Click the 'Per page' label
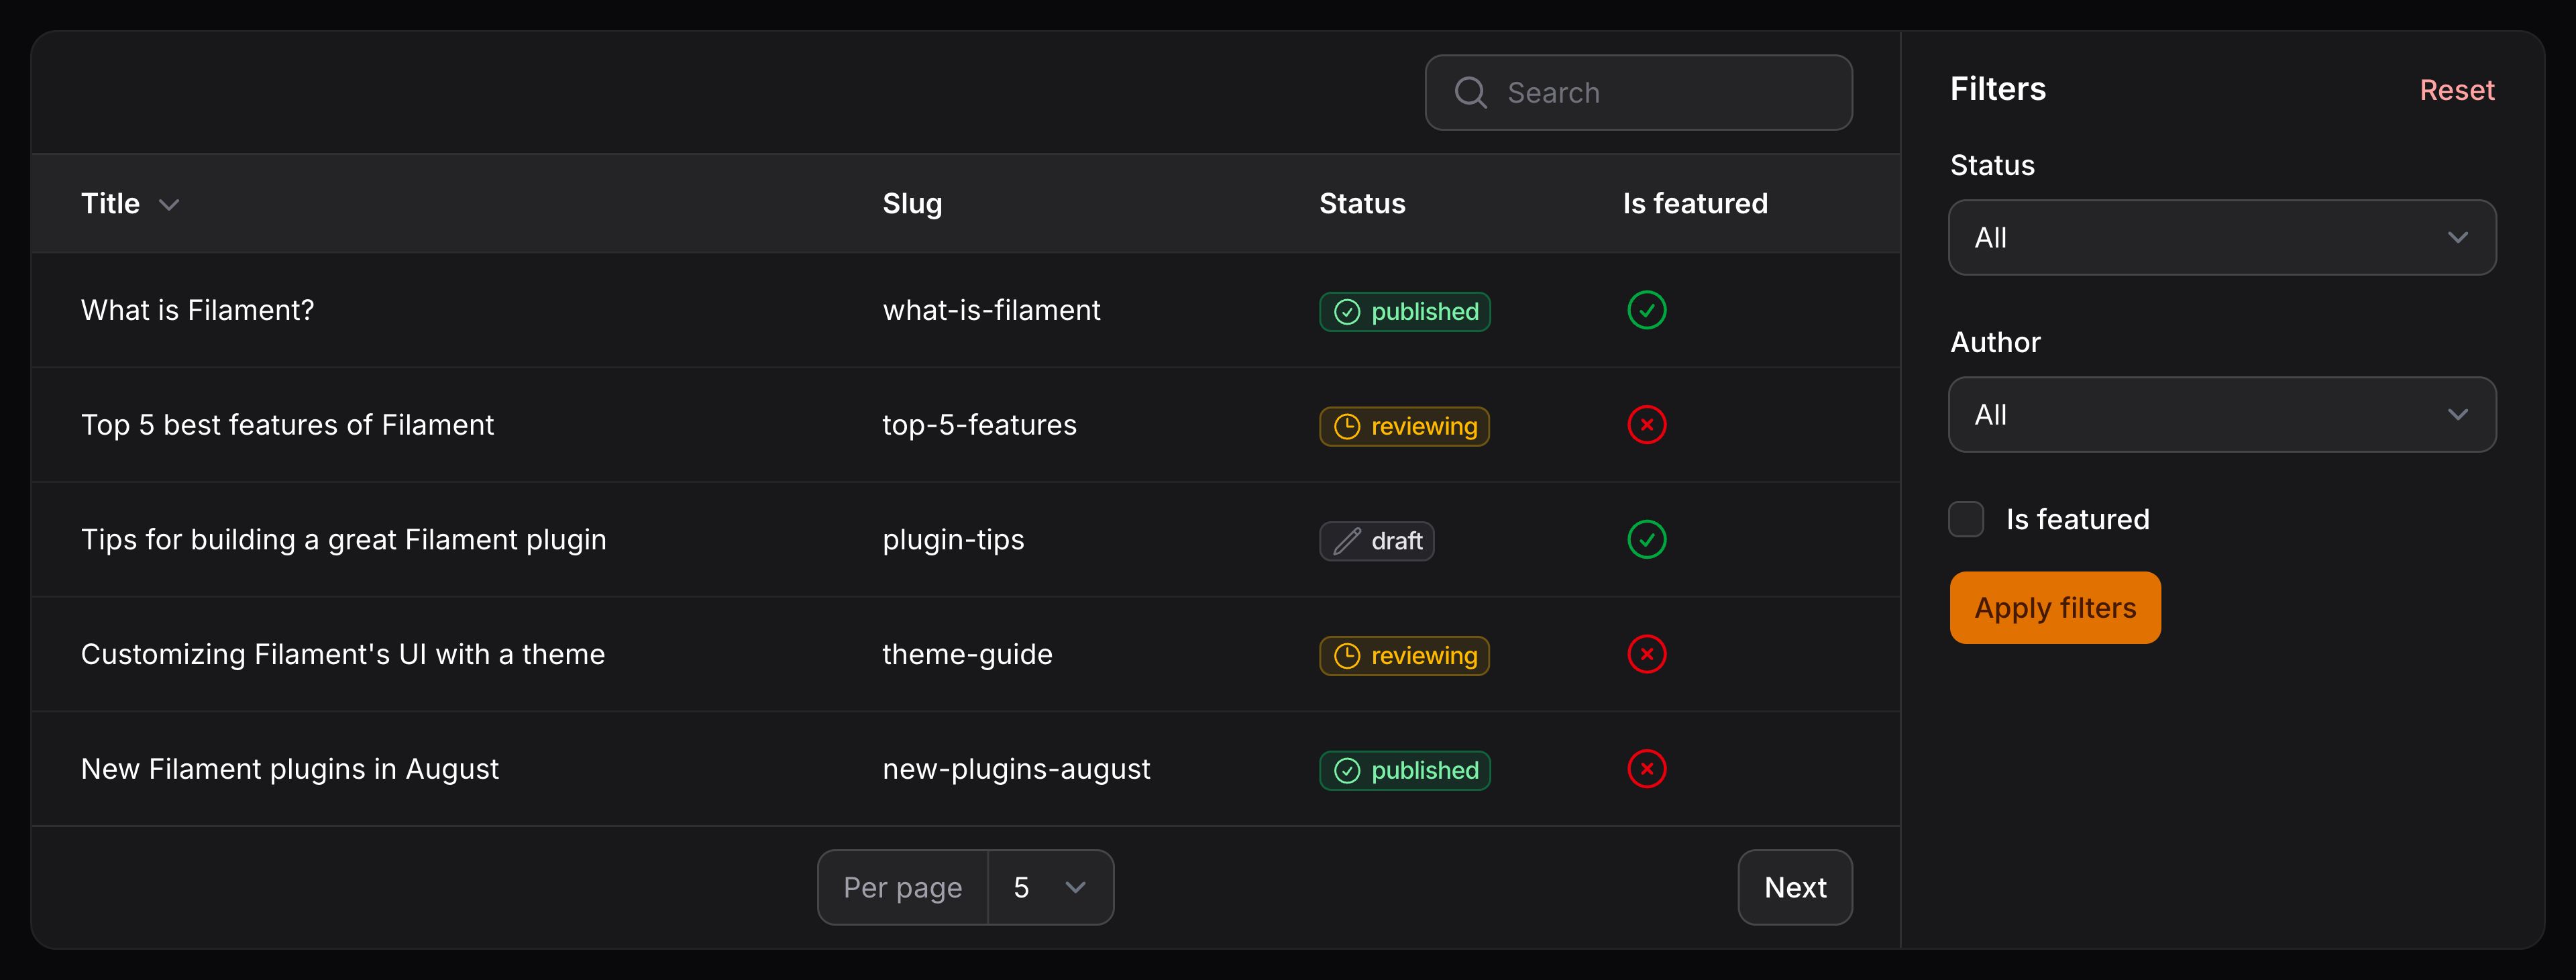Image resolution: width=2576 pixels, height=980 pixels. (902, 887)
